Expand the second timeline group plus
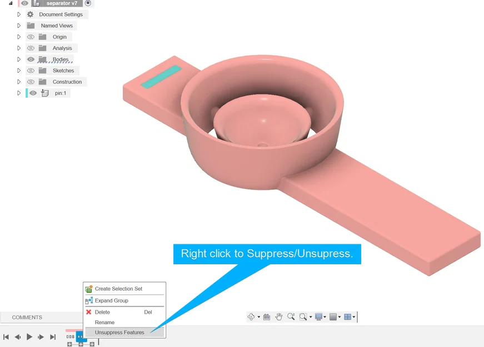 click(x=81, y=344)
